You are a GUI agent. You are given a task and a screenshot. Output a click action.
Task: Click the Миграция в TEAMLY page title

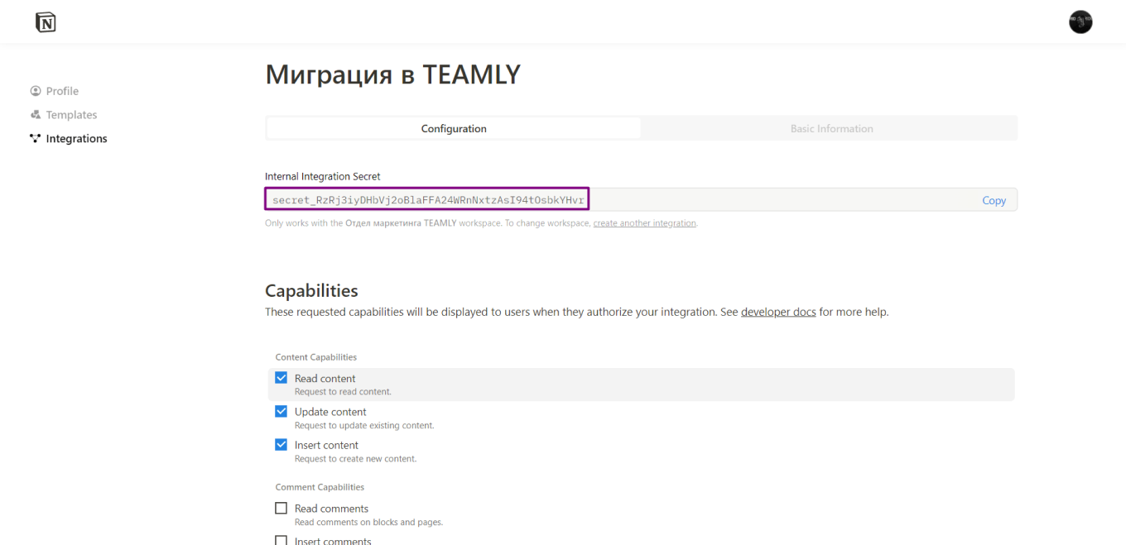click(x=392, y=74)
